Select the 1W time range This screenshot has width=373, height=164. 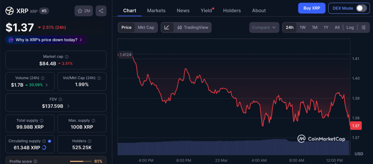coord(302,28)
